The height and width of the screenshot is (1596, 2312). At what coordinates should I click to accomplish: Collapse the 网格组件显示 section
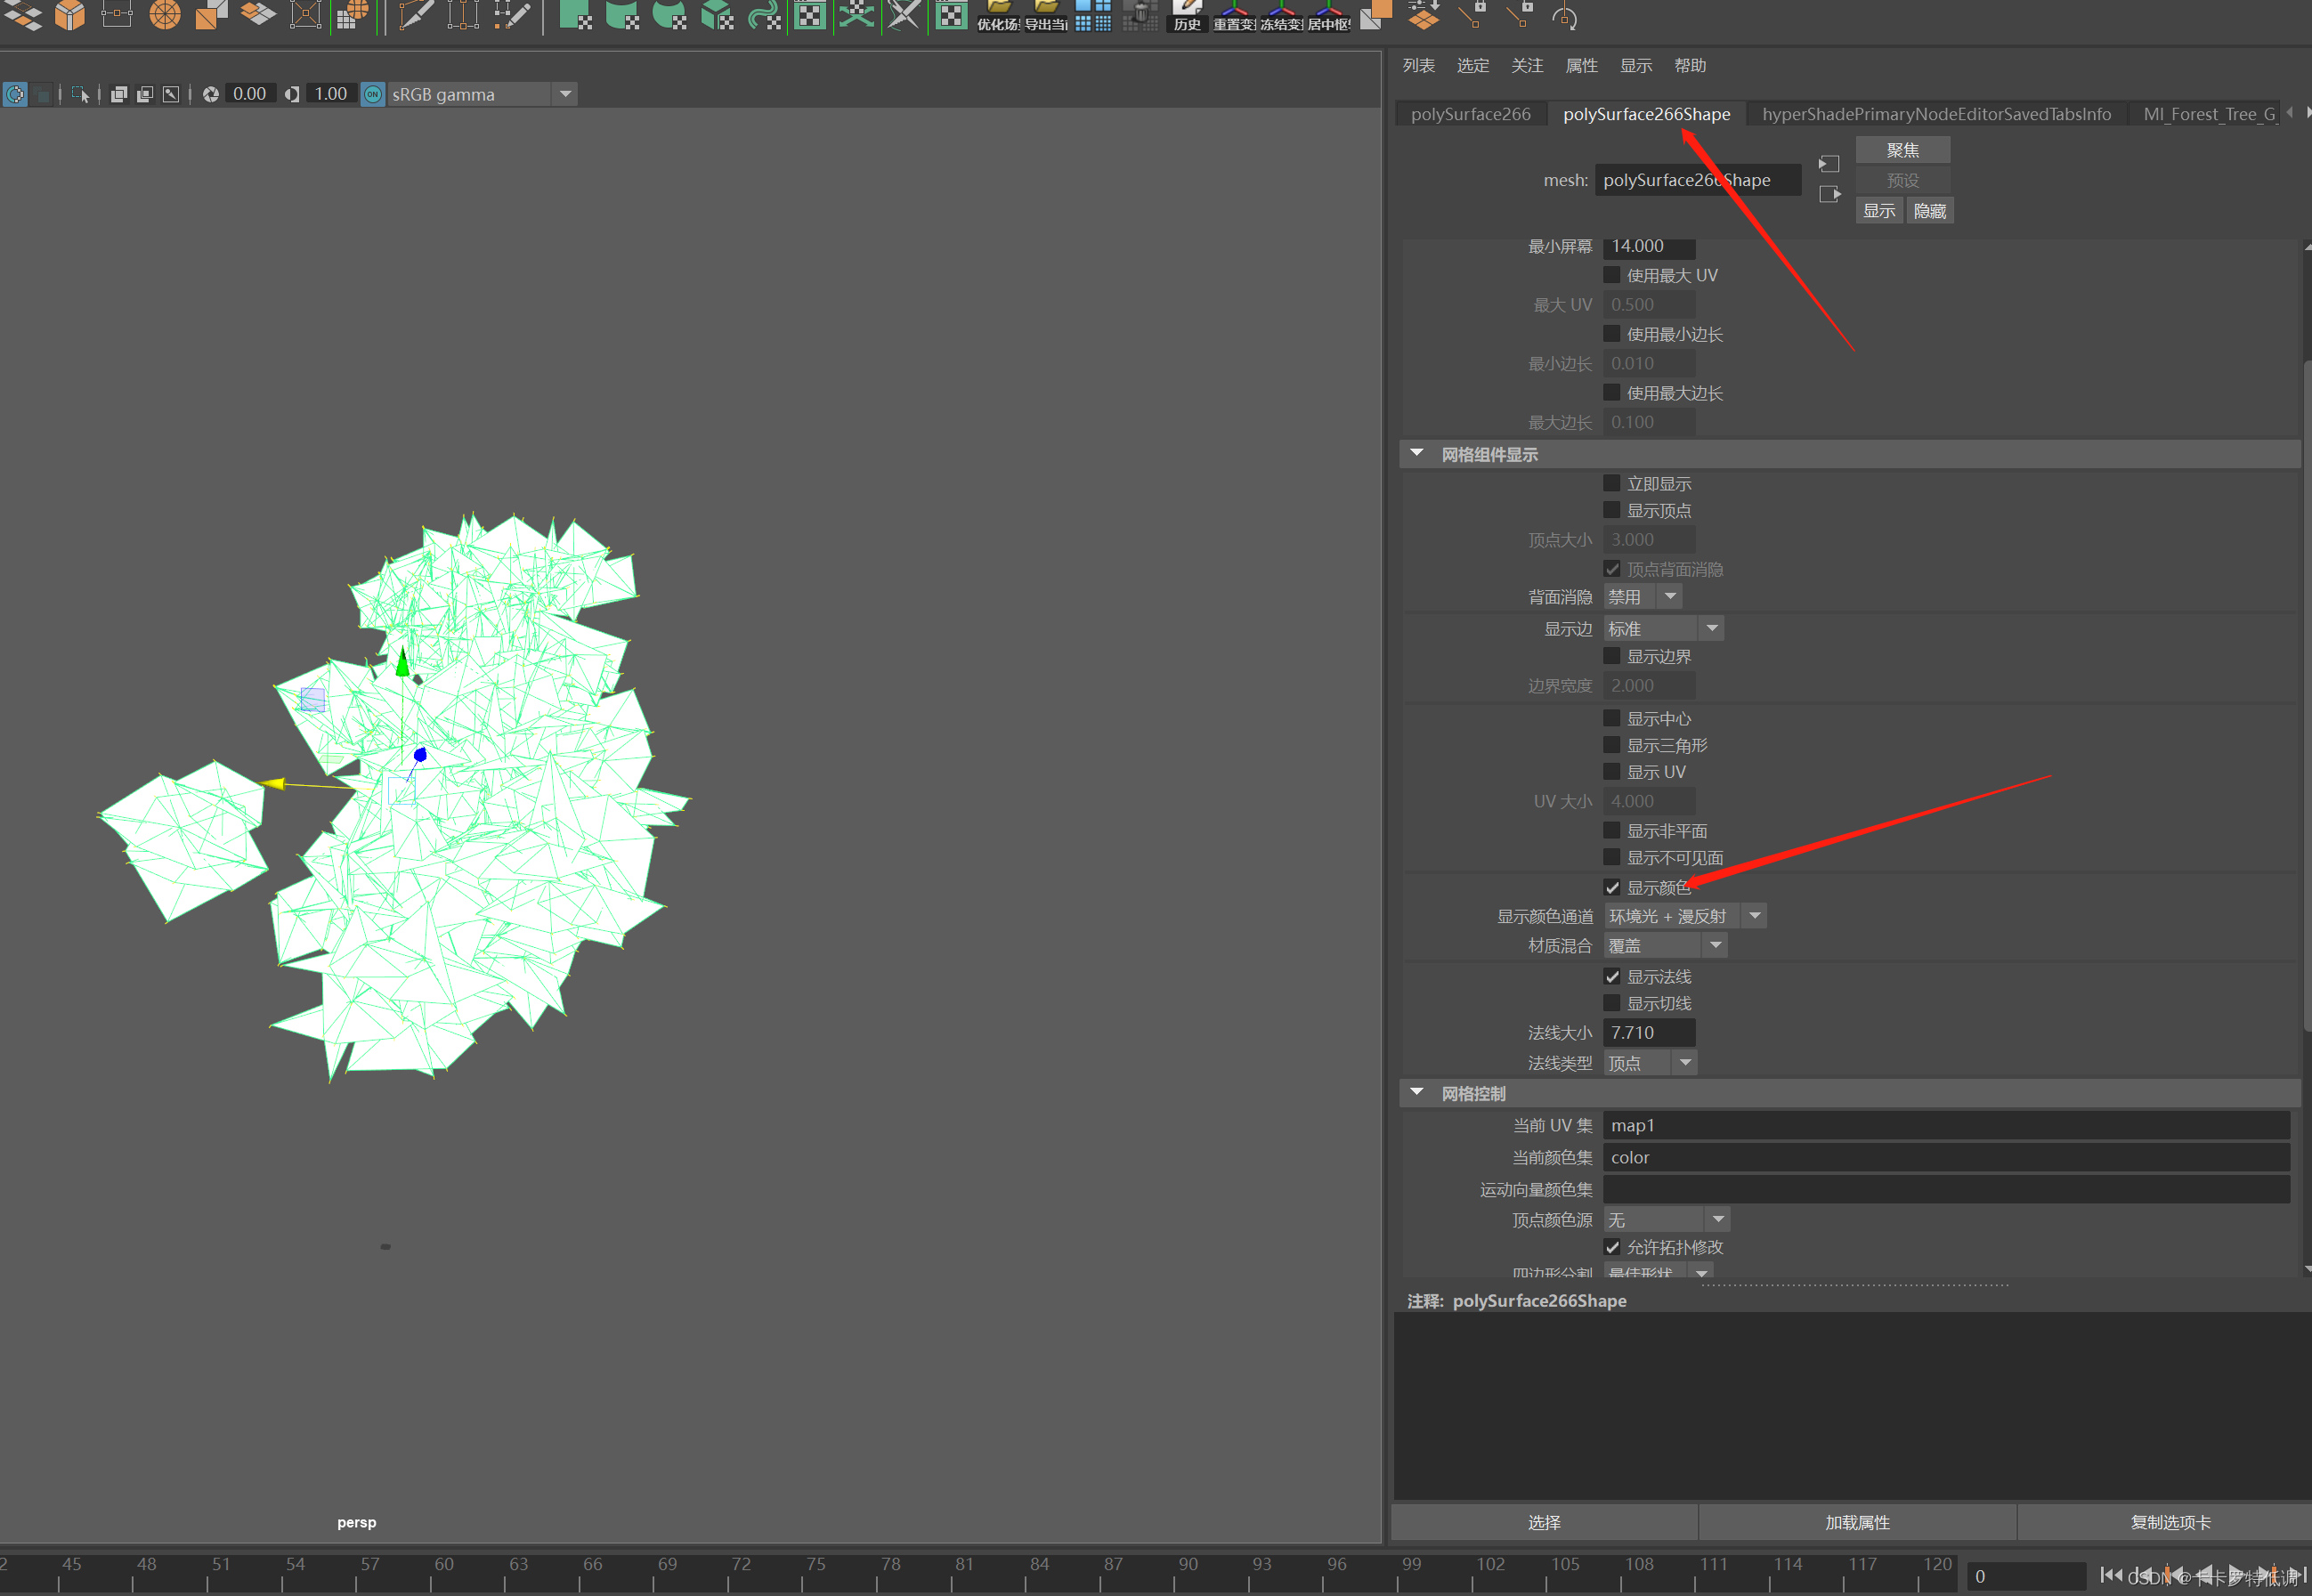(x=1417, y=454)
